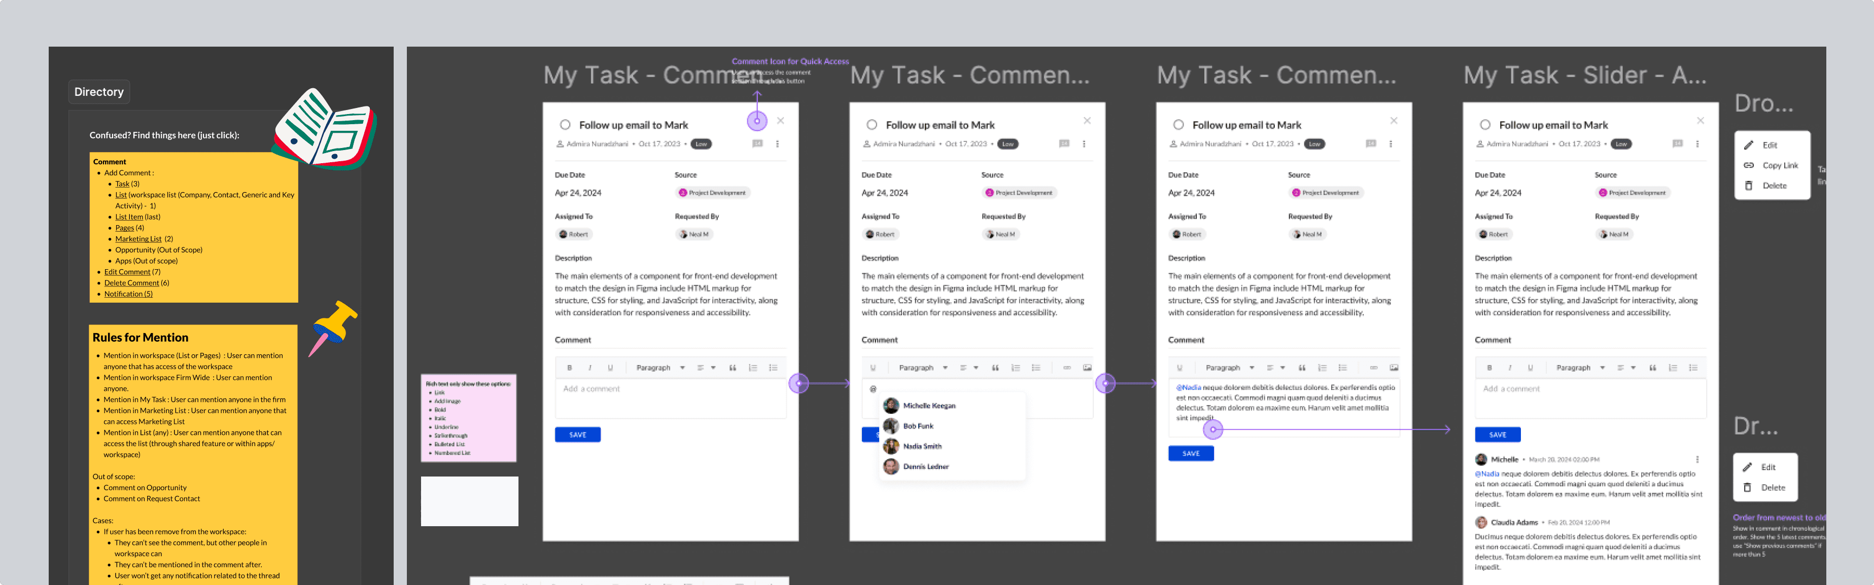Click Add a comment field in Slider frame

tap(1590, 398)
